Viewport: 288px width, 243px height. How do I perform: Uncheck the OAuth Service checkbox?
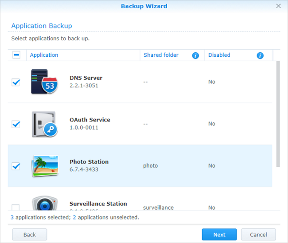16,124
